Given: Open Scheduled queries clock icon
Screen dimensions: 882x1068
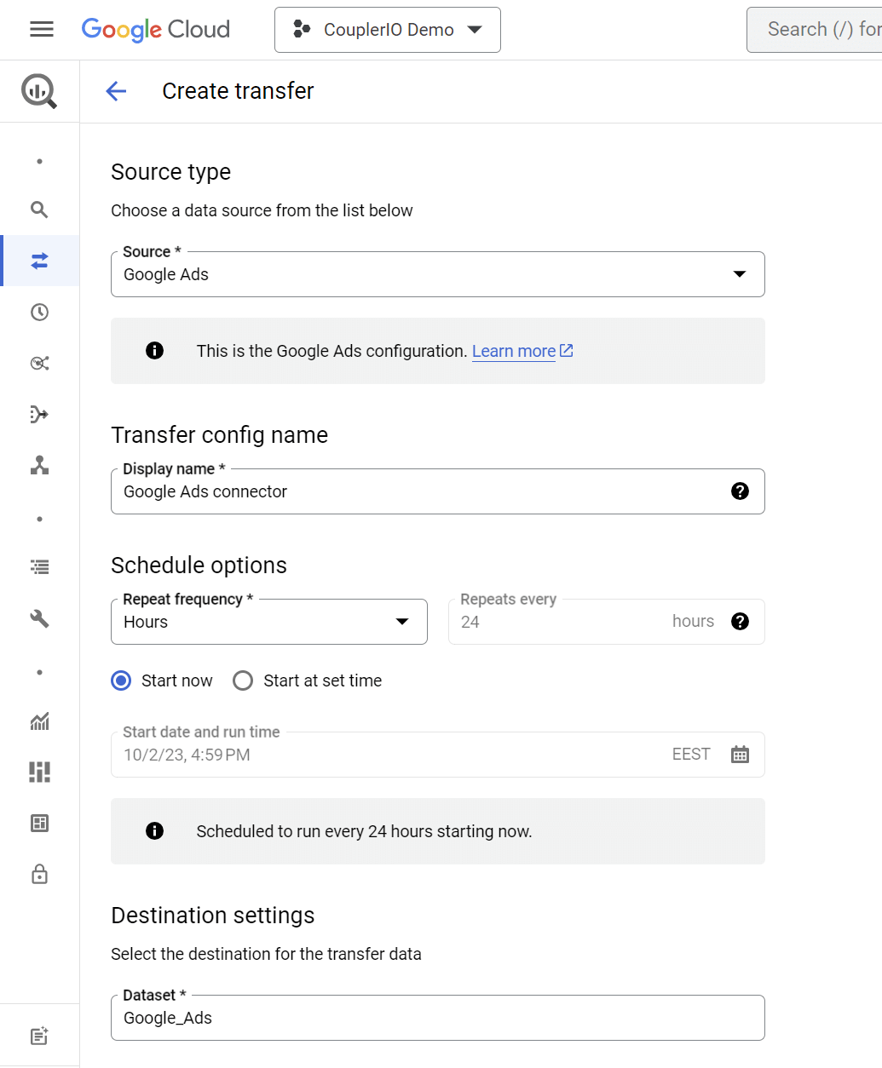Looking at the screenshot, I should (x=39, y=312).
